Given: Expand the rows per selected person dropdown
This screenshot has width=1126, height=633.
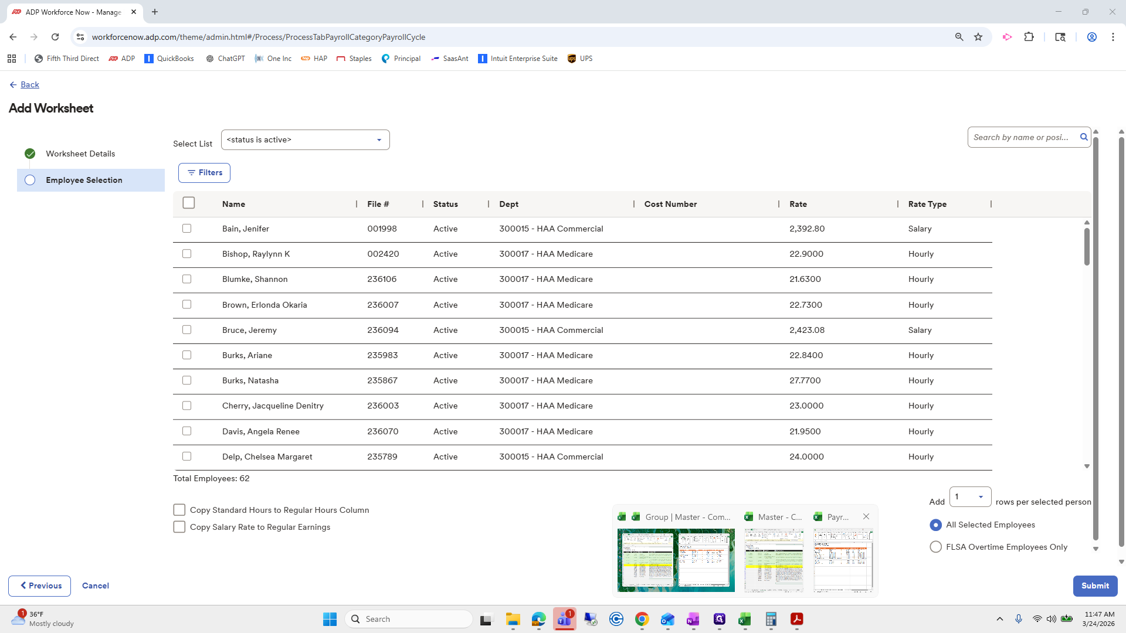Looking at the screenshot, I should (x=970, y=497).
